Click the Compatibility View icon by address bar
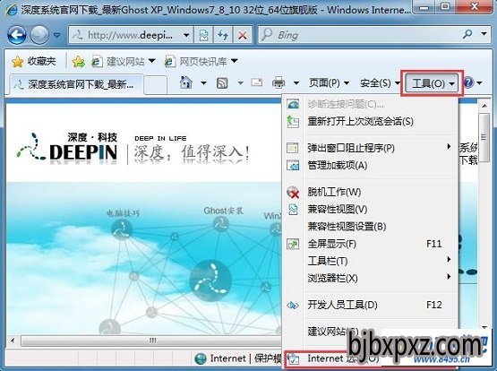The image size is (497, 371). pos(203,35)
